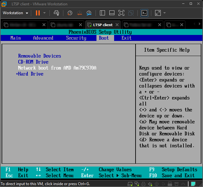Close the second blurred VM tab

pyautogui.click(x=80, y=25)
